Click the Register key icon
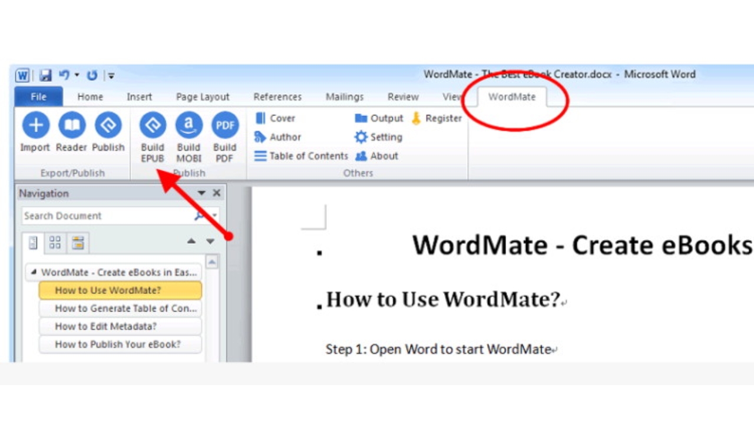This screenshot has width=754, height=424. pos(416,118)
